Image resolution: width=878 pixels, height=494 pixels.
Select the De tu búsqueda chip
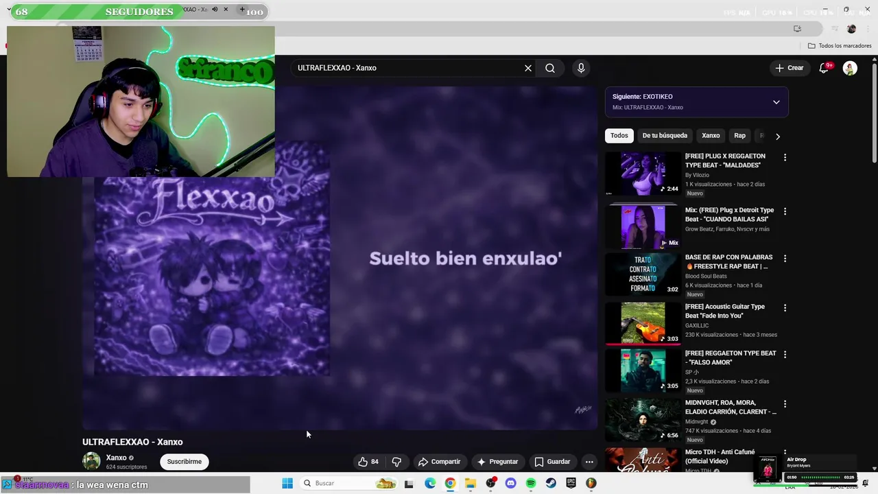665,136
